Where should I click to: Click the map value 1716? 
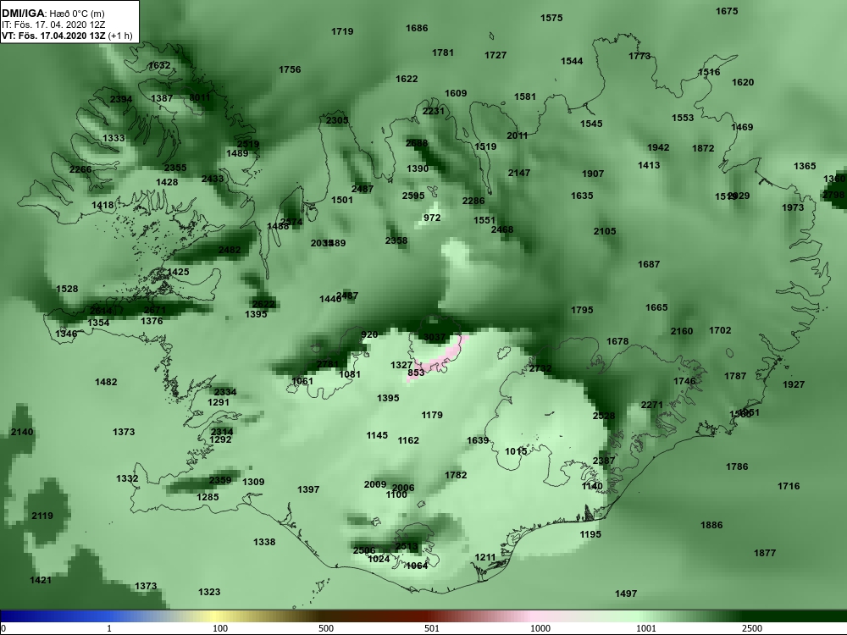(x=789, y=487)
